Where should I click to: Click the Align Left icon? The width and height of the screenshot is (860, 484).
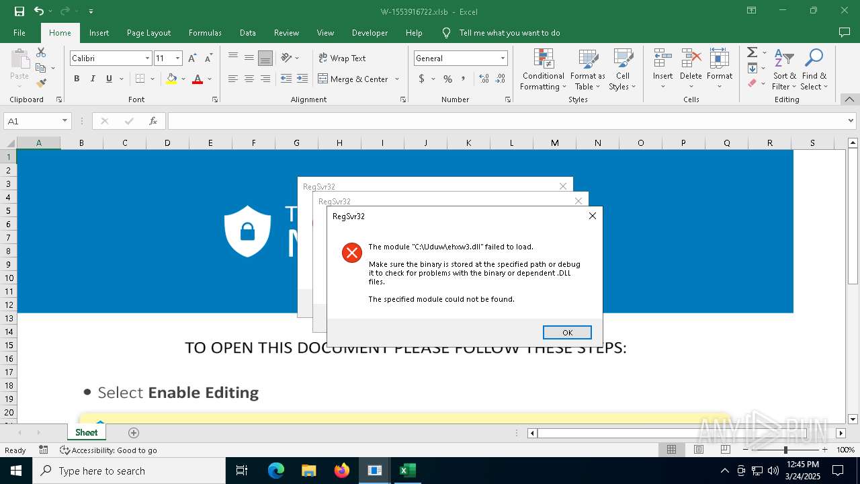(233, 79)
